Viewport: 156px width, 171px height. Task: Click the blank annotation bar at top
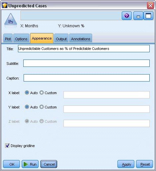pyautogui.click(x=71, y=16)
